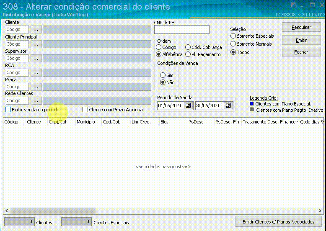Choose Somente Especiais selection
This screenshot has height=231, width=326.
point(233,36)
